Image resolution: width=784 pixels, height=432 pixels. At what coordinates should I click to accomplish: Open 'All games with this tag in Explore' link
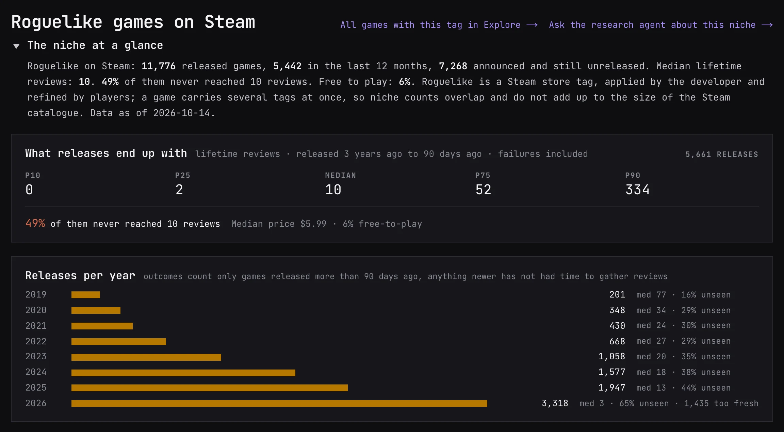click(x=439, y=25)
